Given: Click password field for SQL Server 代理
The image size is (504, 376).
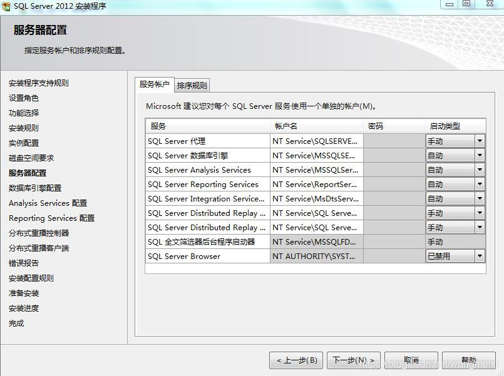Looking at the screenshot, I should pyautogui.click(x=394, y=141).
